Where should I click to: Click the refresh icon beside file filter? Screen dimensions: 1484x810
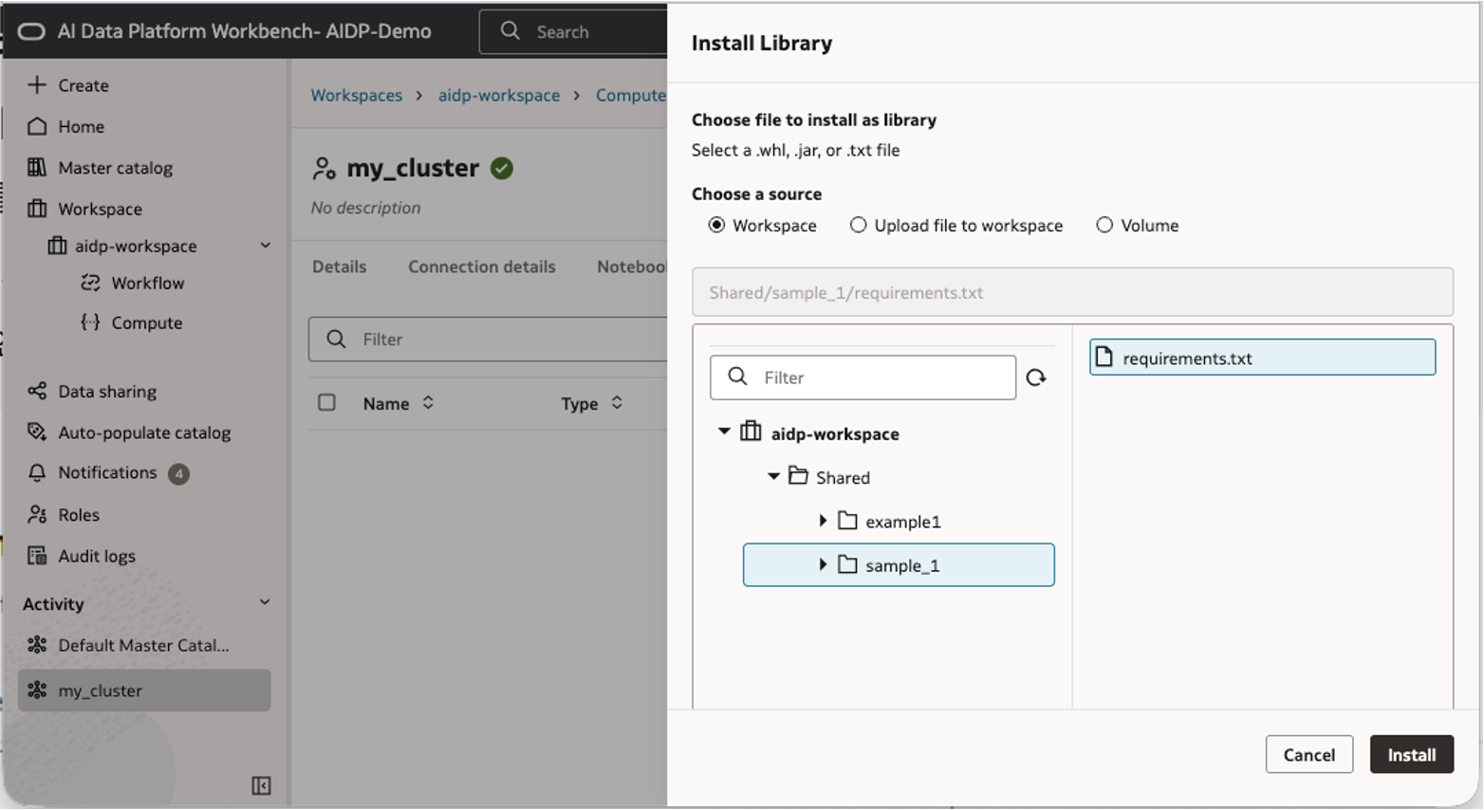click(x=1036, y=377)
